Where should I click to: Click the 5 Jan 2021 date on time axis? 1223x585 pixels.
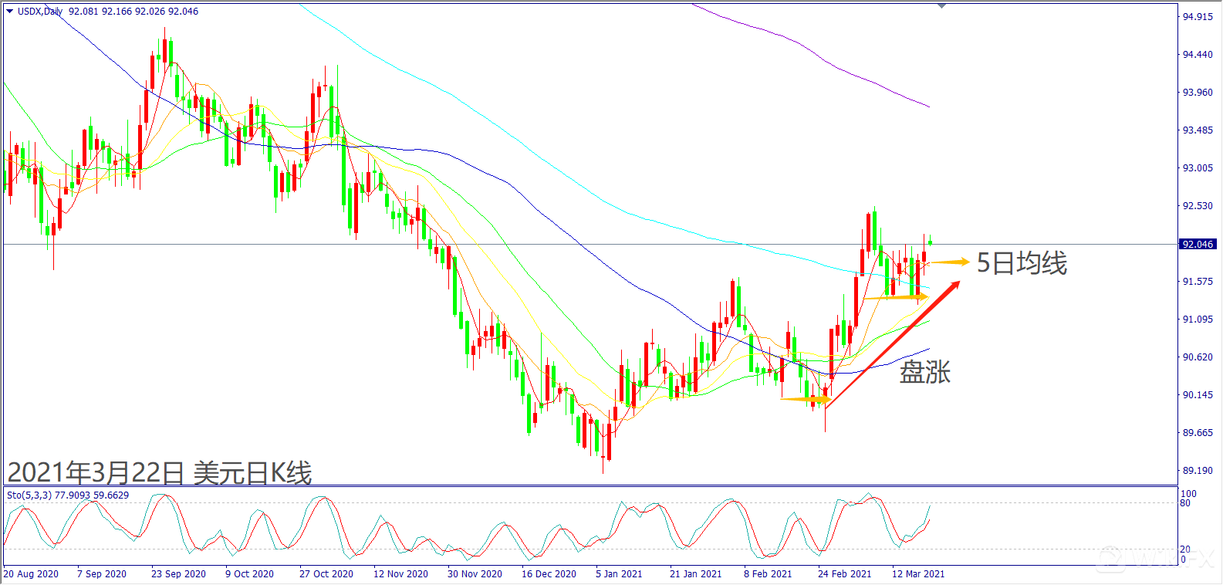[x=619, y=574]
